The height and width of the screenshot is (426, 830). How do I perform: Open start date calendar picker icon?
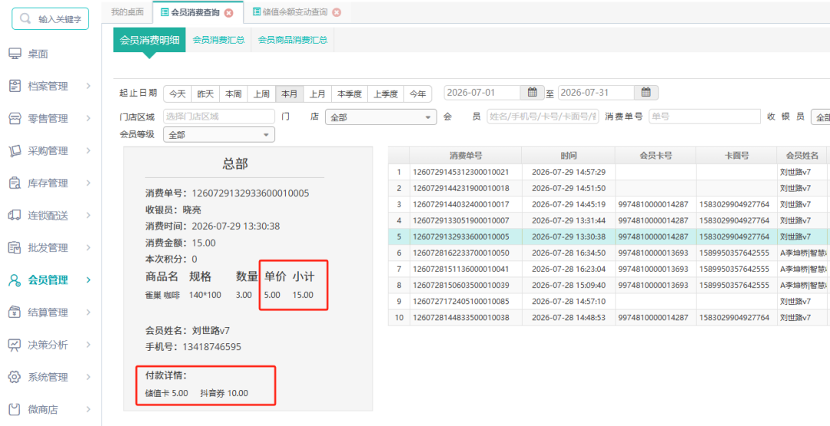[533, 93]
